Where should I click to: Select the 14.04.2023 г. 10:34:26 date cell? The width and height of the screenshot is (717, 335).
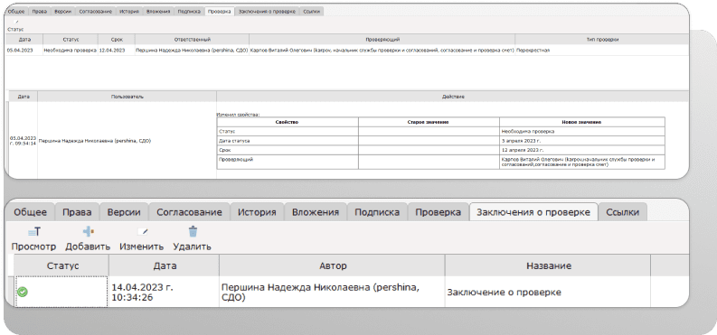click(x=165, y=292)
